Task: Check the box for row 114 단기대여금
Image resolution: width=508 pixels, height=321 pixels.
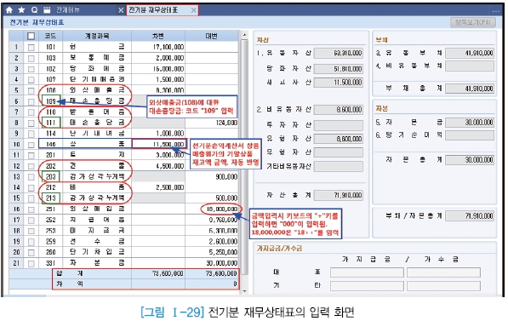Action: pos(31,134)
